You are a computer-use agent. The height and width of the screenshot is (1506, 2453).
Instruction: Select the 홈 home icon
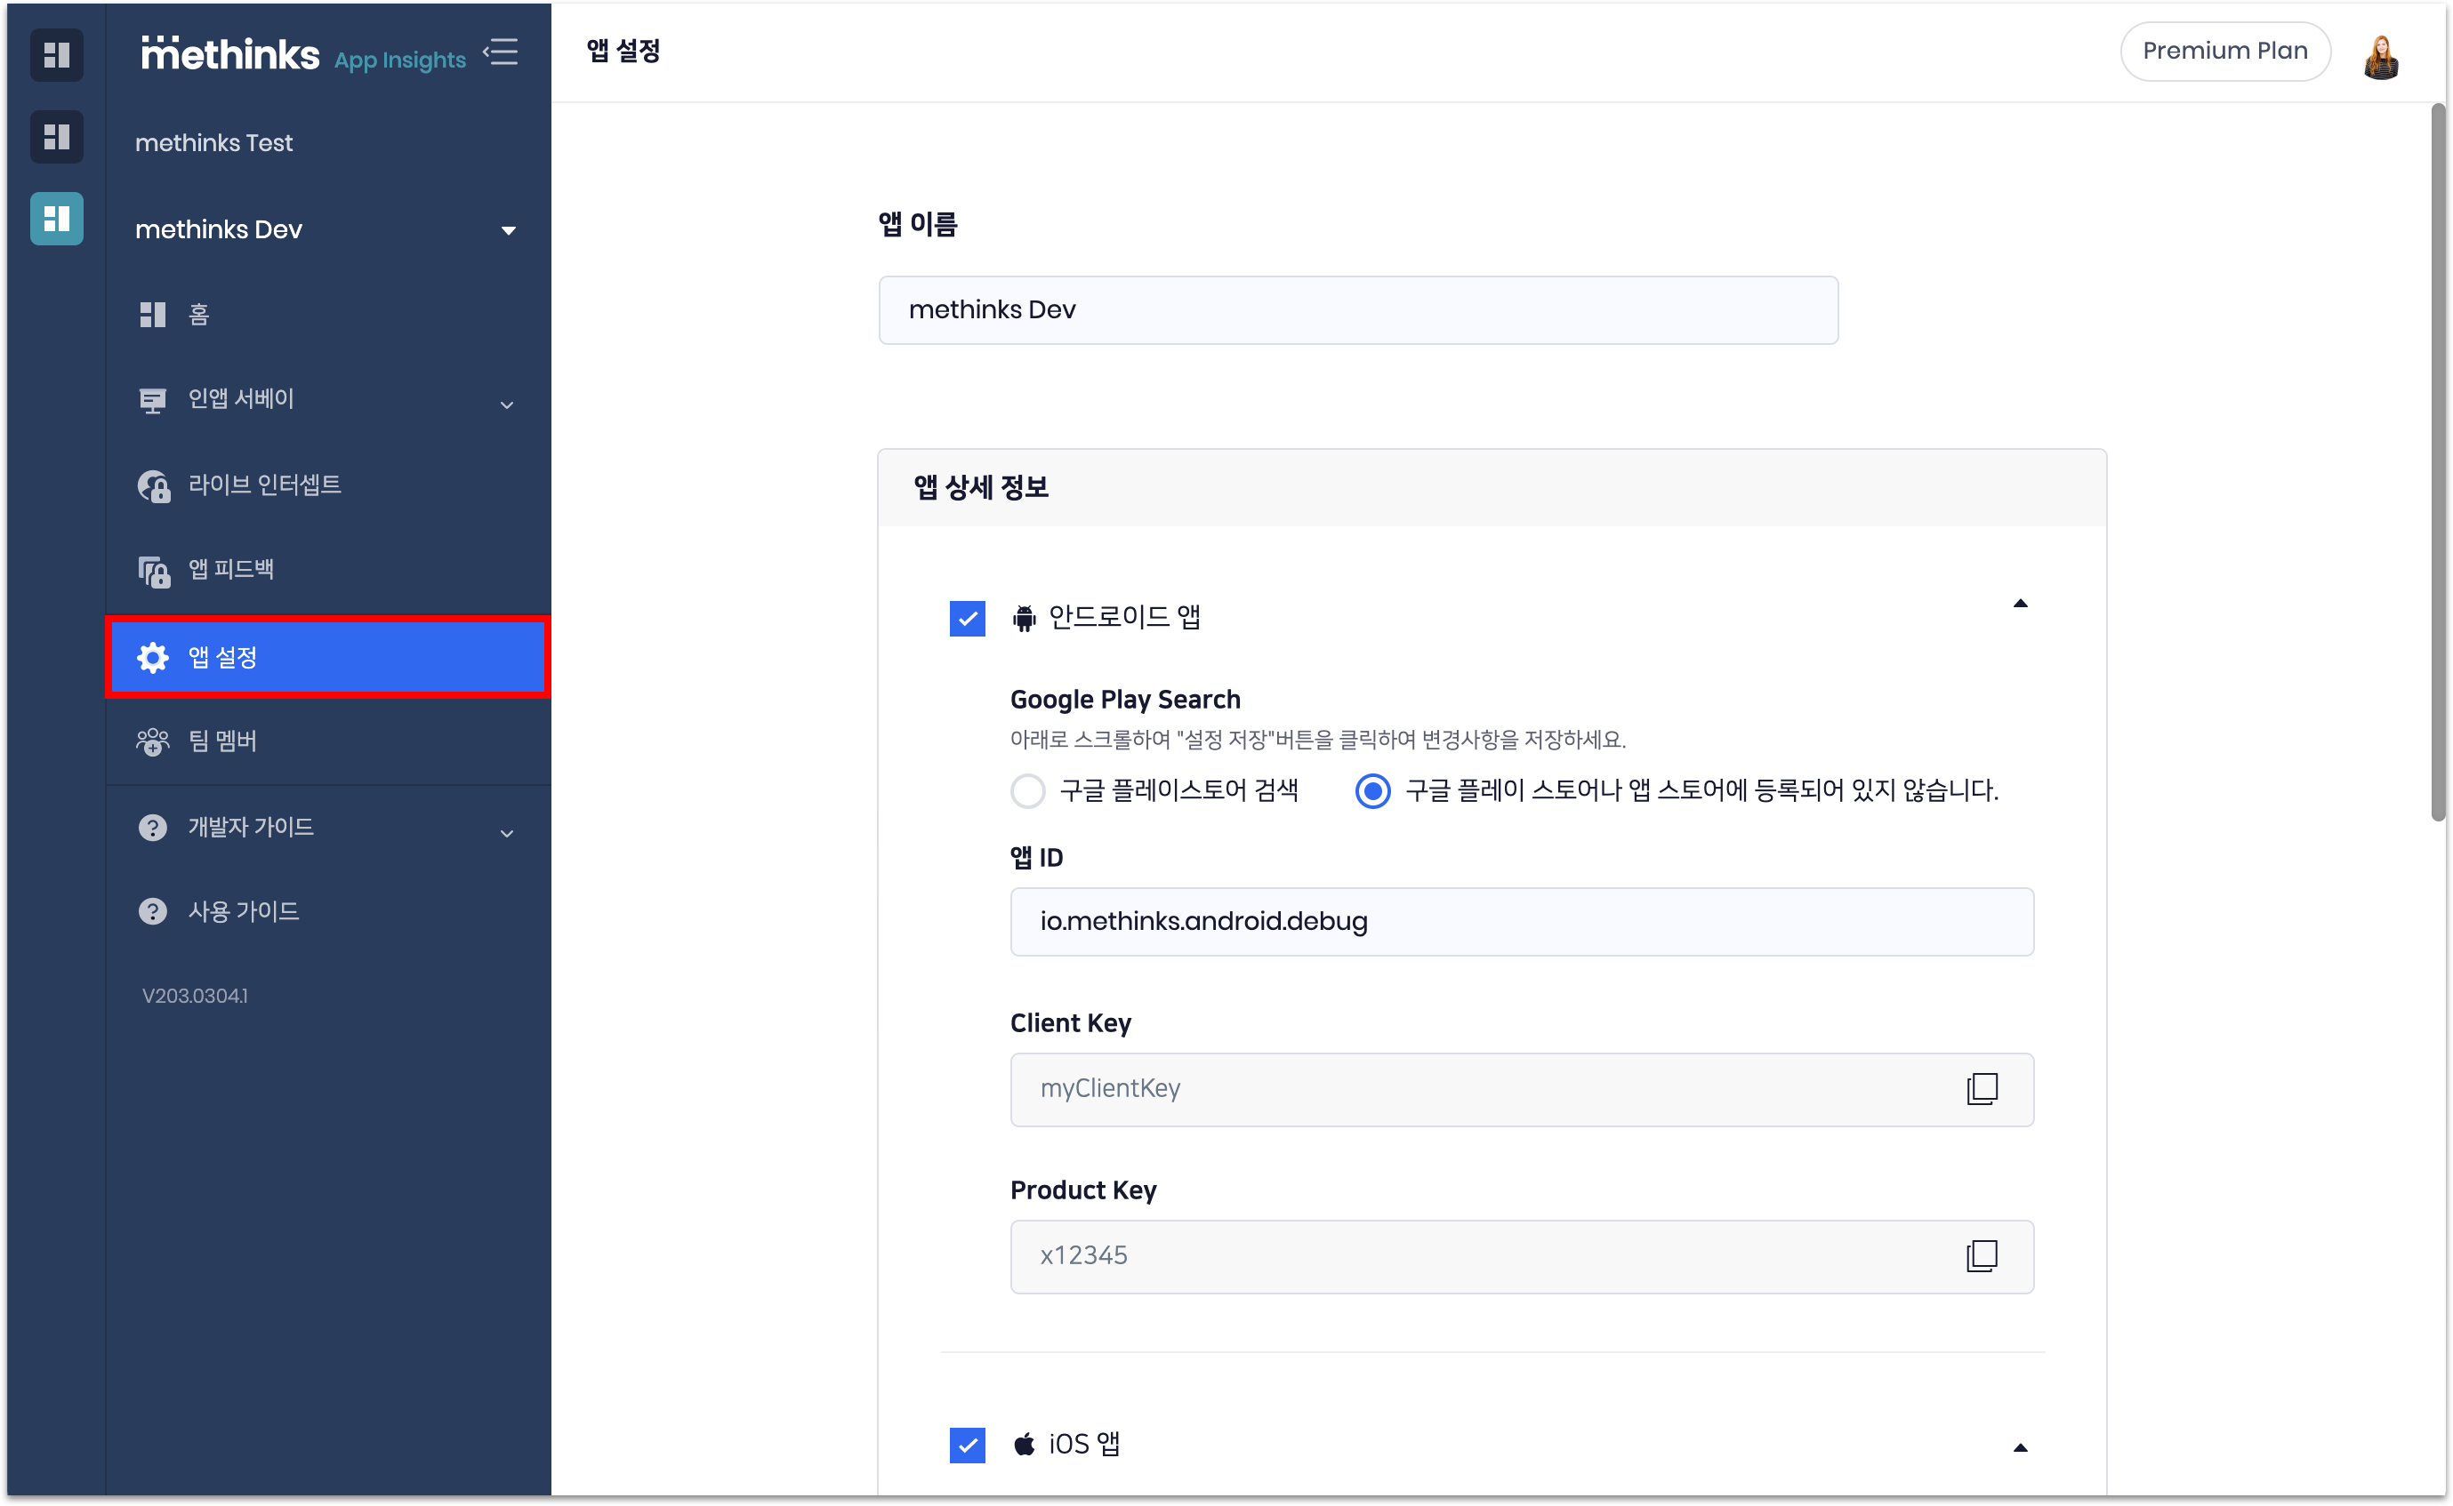coord(152,315)
